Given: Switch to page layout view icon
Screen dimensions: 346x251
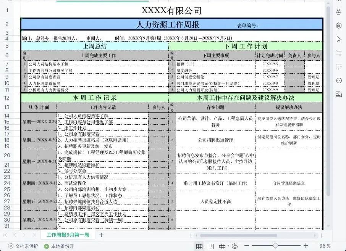Looking at the screenshot, I should point(211,246).
